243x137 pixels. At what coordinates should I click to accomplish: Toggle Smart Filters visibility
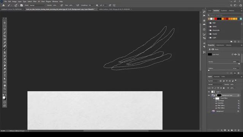click(x=214, y=99)
